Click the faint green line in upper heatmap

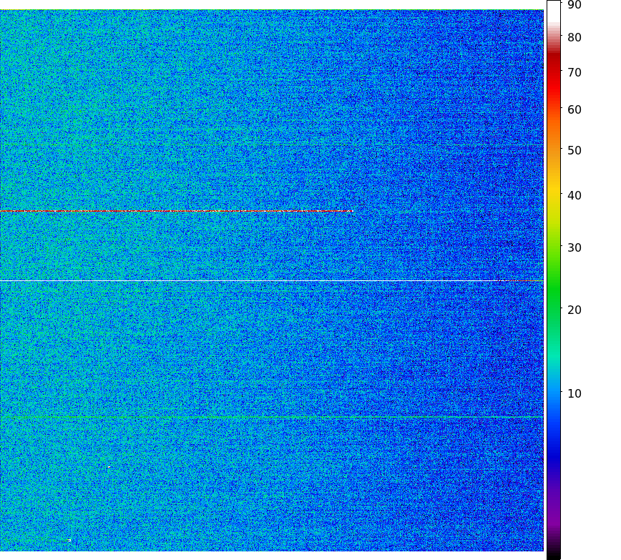[272, 145]
